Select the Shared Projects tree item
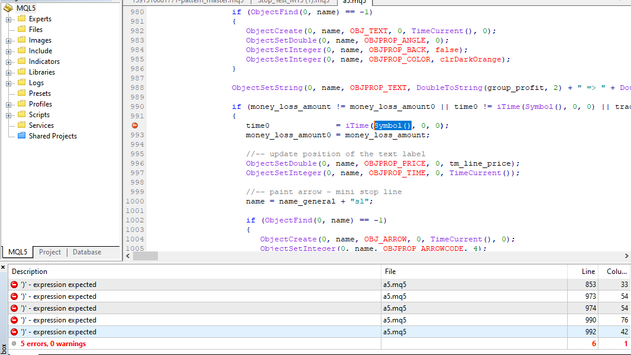631x355 pixels. click(x=53, y=136)
